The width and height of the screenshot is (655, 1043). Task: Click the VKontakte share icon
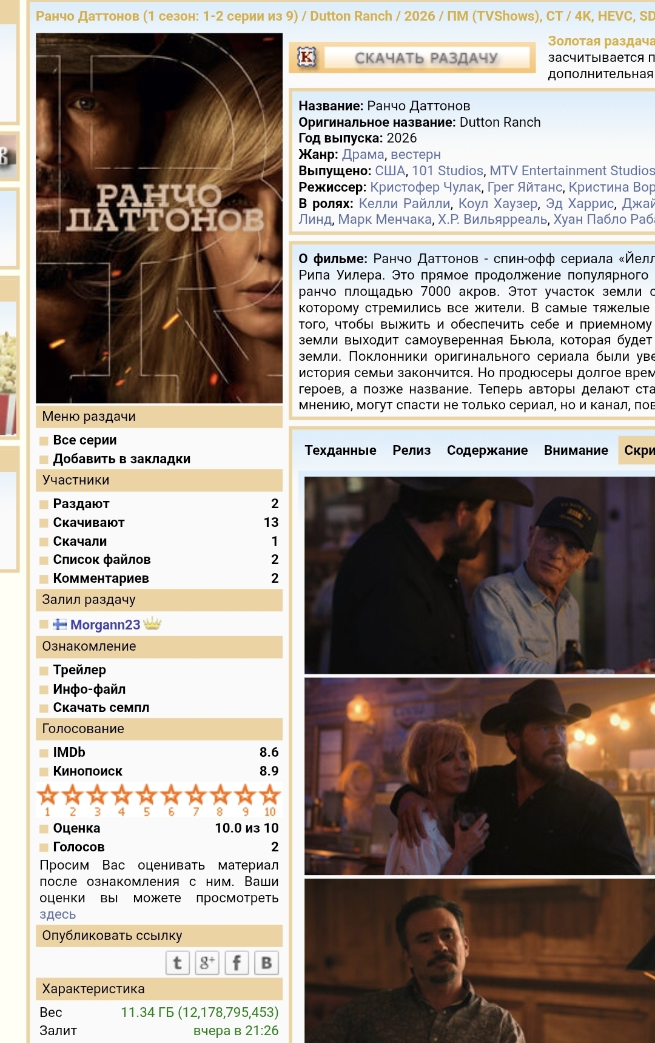[266, 962]
